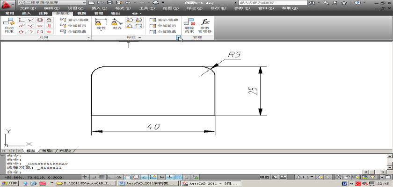Click geometric 全部隐藏 button in 几何 panel

(x=73, y=31)
